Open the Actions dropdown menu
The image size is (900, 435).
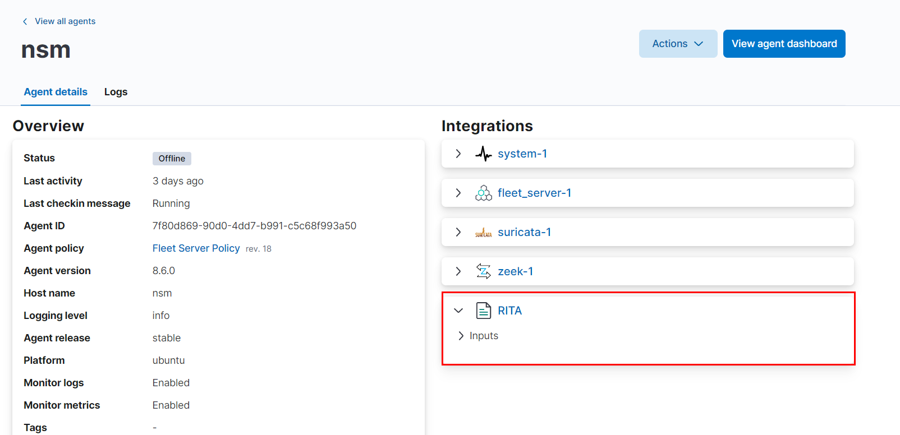678,44
